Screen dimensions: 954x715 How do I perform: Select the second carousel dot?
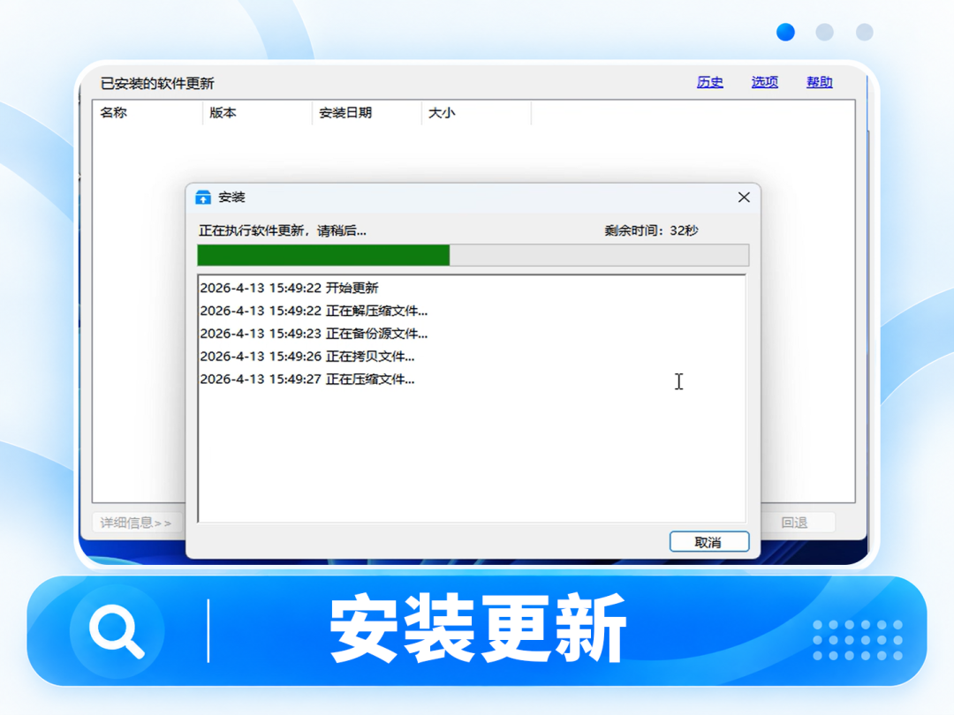click(824, 32)
